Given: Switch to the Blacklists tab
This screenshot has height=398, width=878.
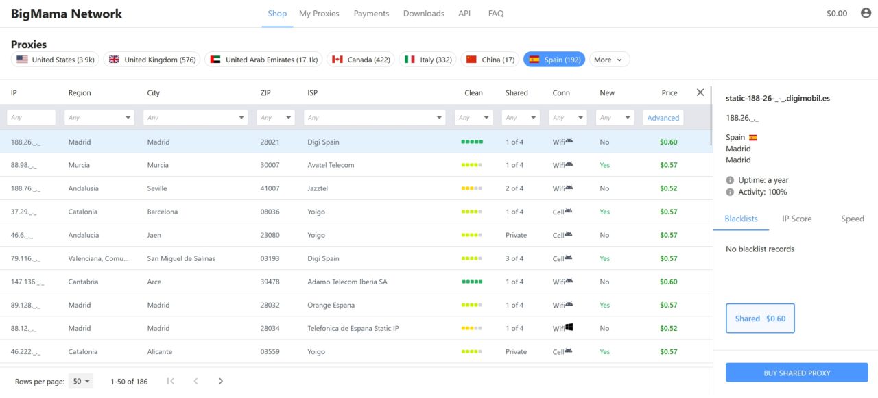Looking at the screenshot, I should pyautogui.click(x=741, y=219).
